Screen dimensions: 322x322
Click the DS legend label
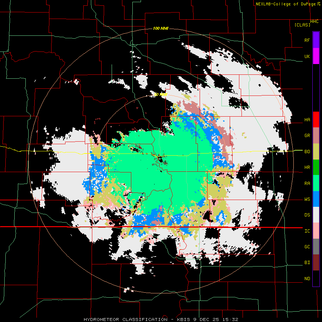click(x=307, y=215)
